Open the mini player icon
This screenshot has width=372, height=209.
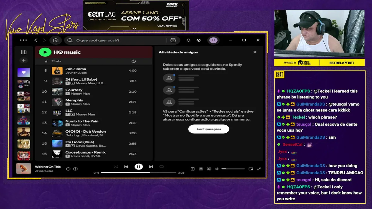tap(251, 169)
